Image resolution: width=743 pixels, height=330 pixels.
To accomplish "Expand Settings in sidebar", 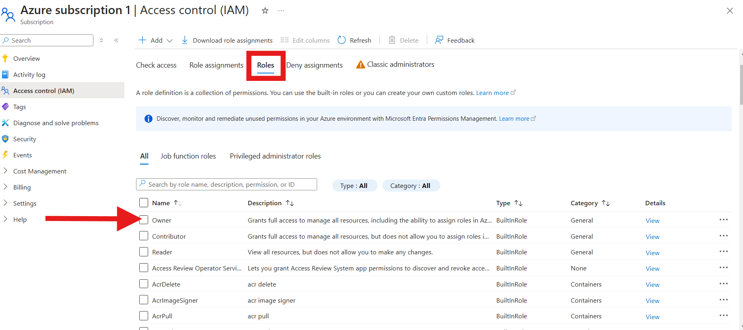I will [5, 203].
